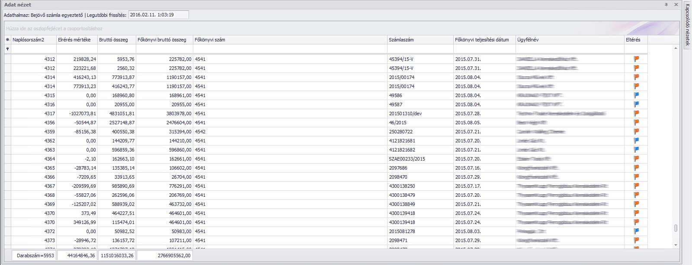Click the Eltérés column header
The image size is (692, 265).
(635, 40)
